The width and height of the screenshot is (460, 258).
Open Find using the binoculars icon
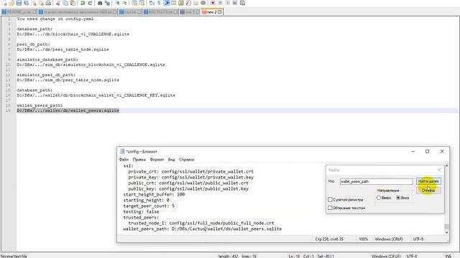tap(100, 3)
